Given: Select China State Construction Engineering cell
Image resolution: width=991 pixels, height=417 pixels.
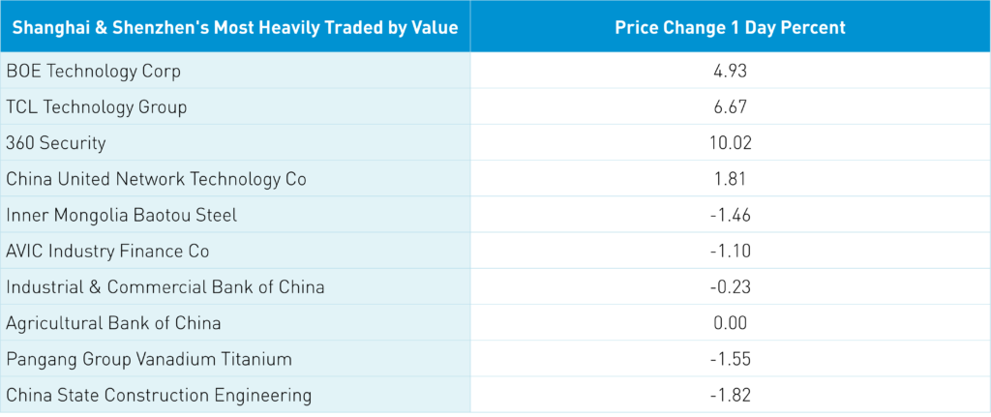Looking at the screenshot, I should (x=159, y=395).
